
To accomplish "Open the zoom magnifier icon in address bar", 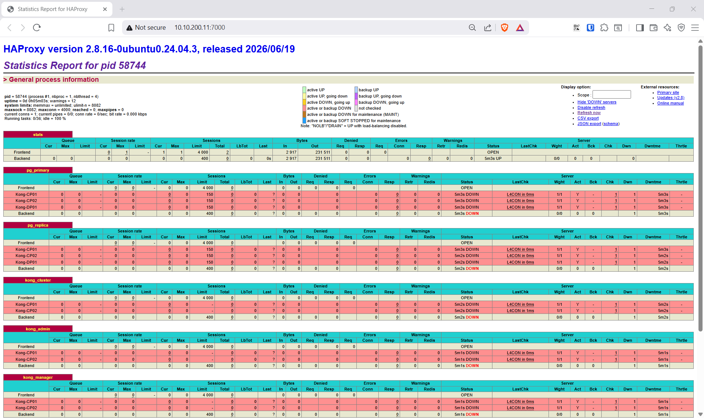I will [x=472, y=27].
